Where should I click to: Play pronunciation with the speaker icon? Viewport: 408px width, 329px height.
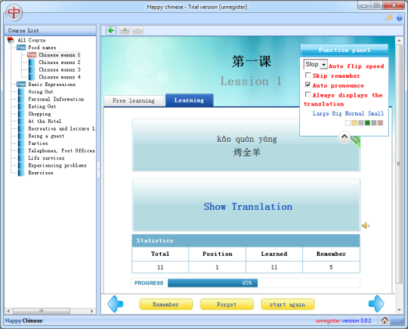[366, 226]
